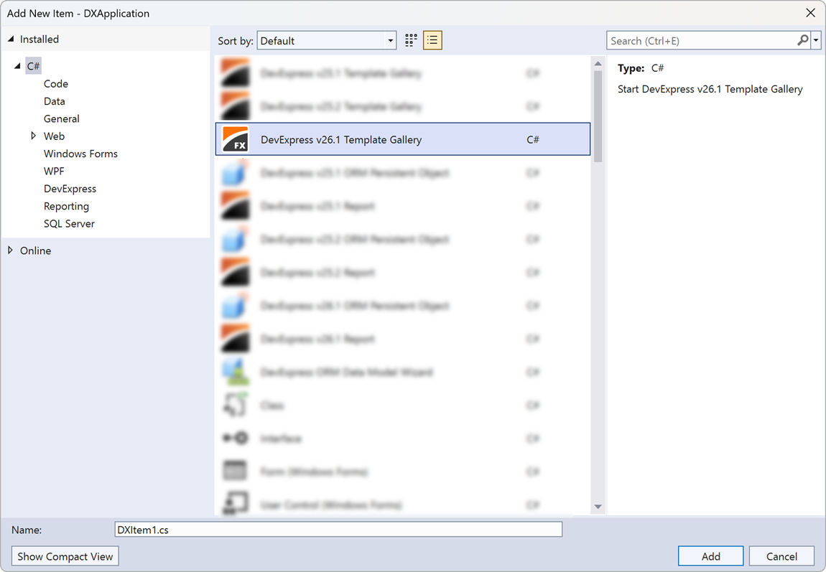Image resolution: width=826 pixels, height=572 pixels.
Task: Switch to medium icons list view
Action: click(x=432, y=40)
